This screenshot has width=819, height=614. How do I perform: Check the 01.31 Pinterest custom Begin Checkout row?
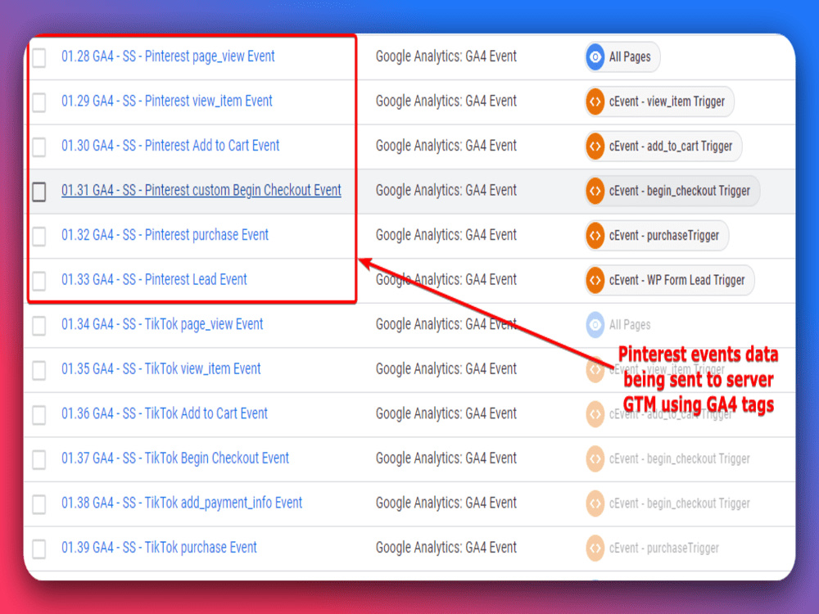(x=39, y=191)
